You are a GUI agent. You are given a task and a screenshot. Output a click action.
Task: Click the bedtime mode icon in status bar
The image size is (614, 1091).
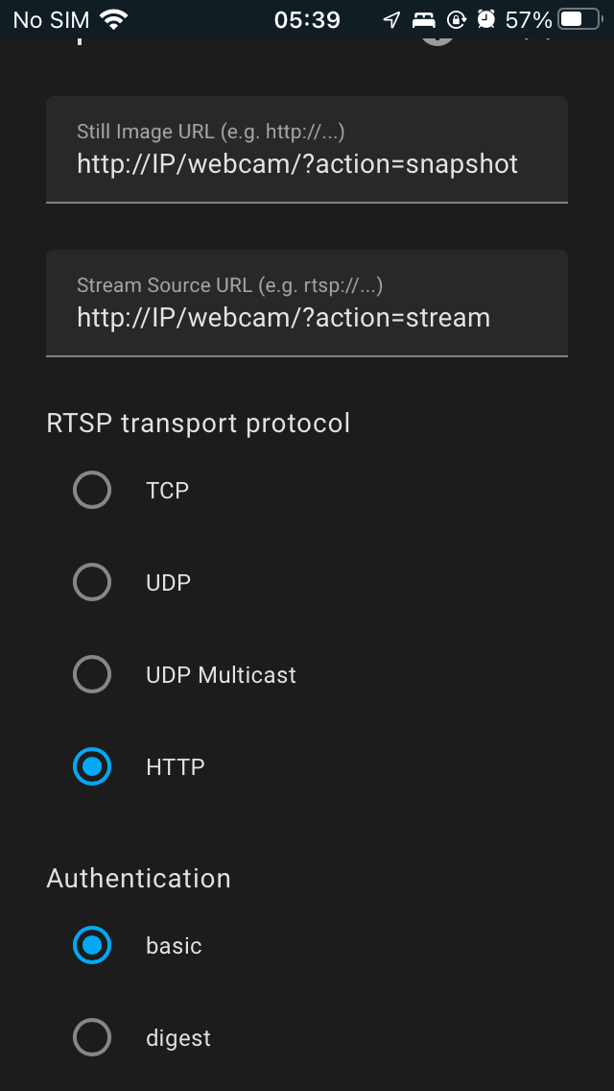click(423, 16)
